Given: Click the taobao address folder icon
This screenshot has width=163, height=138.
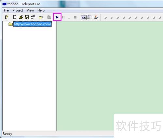Looking at the screenshot, I should [x=11, y=24].
